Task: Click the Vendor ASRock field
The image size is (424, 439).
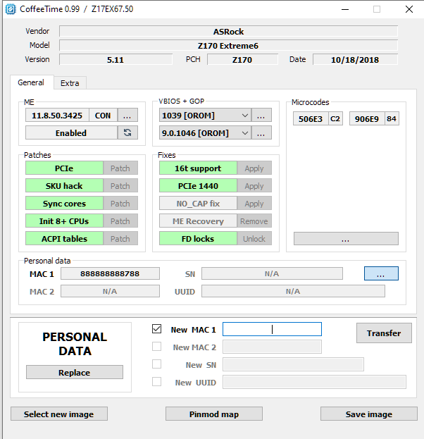Action: (228, 31)
